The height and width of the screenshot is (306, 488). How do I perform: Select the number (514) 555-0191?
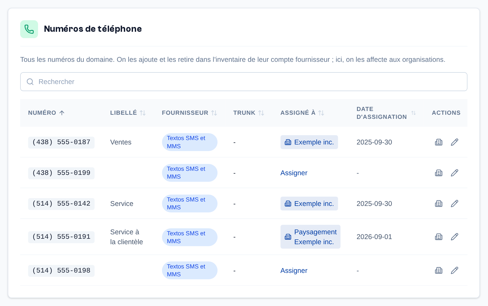[x=61, y=237]
